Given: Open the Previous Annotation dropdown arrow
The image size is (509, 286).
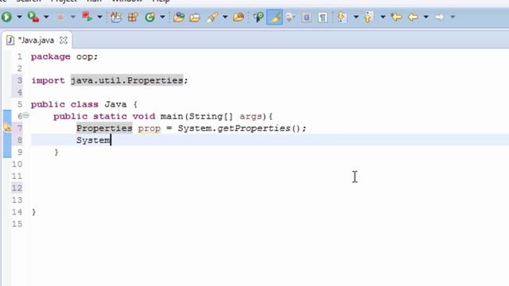Looking at the screenshot, I should tap(383, 17).
